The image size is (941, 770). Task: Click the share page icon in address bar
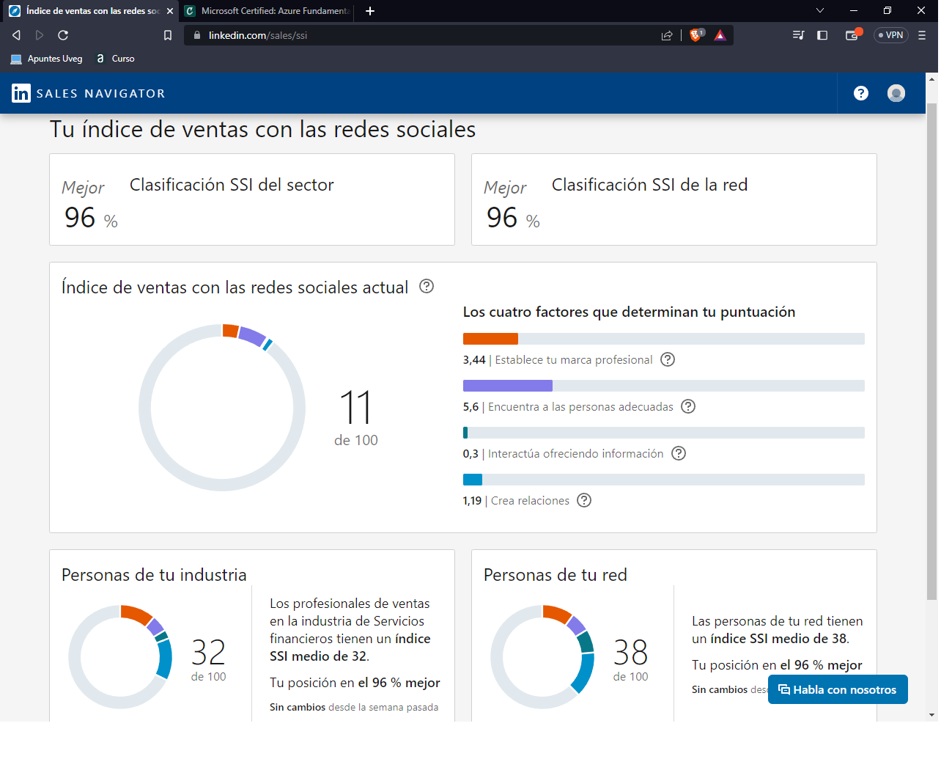[x=667, y=35]
